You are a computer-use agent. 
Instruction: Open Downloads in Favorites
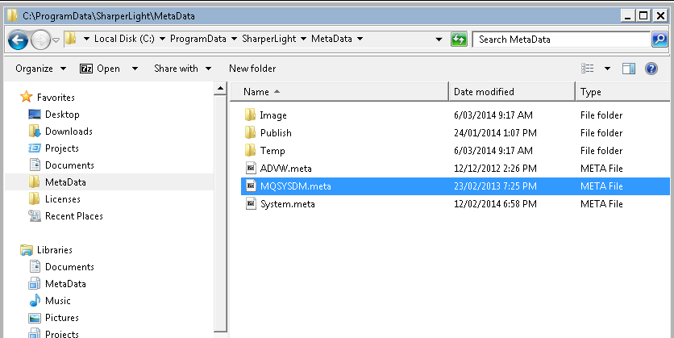pyautogui.click(x=69, y=131)
